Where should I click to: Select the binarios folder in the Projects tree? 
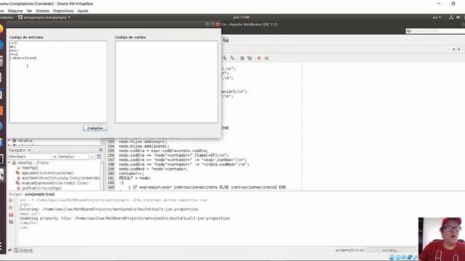pyautogui.click(x=25, y=141)
